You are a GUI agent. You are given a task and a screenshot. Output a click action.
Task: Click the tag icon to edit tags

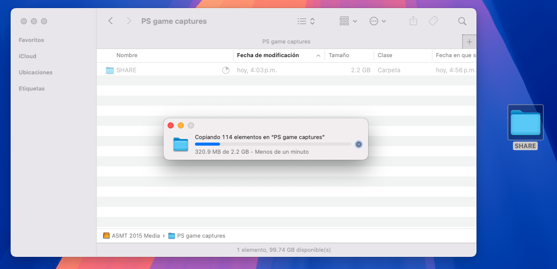click(x=433, y=21)
